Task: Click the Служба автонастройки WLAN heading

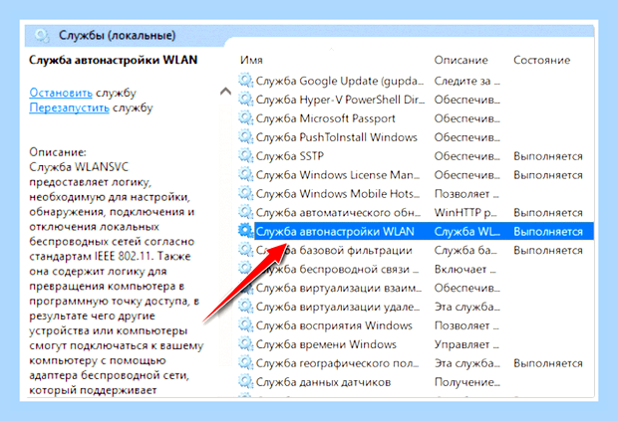Action: pyautogui.click(x=113, y=60)
